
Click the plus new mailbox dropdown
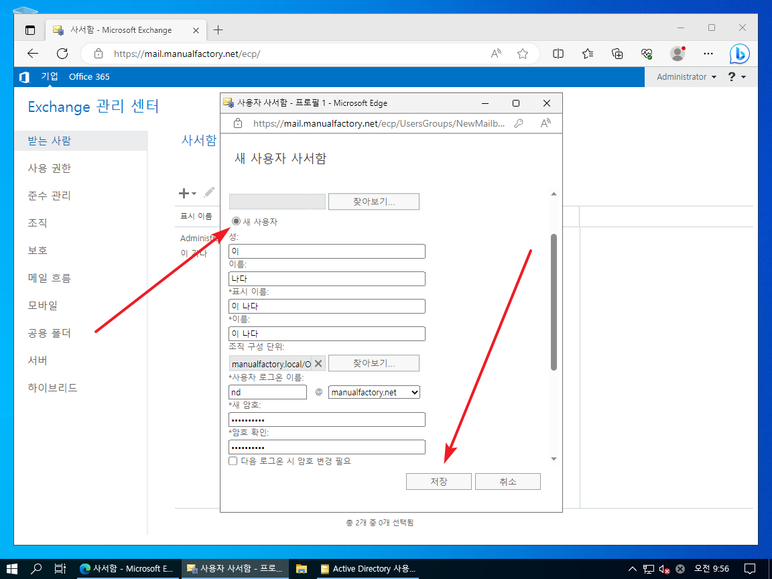click(x=188, y=193)
